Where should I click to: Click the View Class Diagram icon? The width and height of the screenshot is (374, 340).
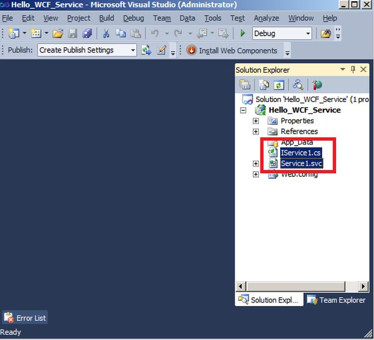298,85
